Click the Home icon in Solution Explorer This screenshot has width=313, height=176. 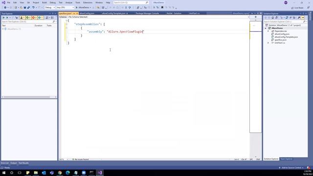(x=272, y=18)
